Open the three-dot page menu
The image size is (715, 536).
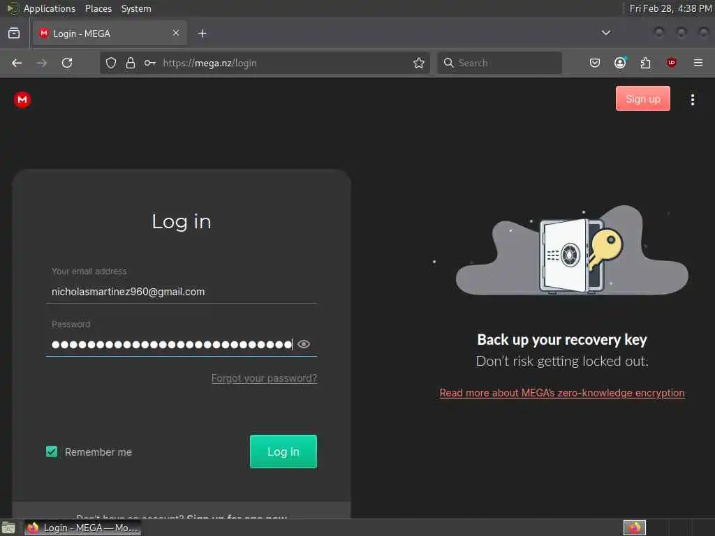pyautogui.click(x=692, y=99)
